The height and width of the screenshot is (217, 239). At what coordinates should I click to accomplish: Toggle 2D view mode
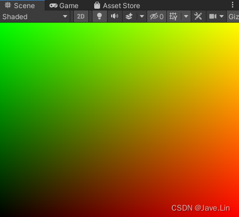(81, 17)
